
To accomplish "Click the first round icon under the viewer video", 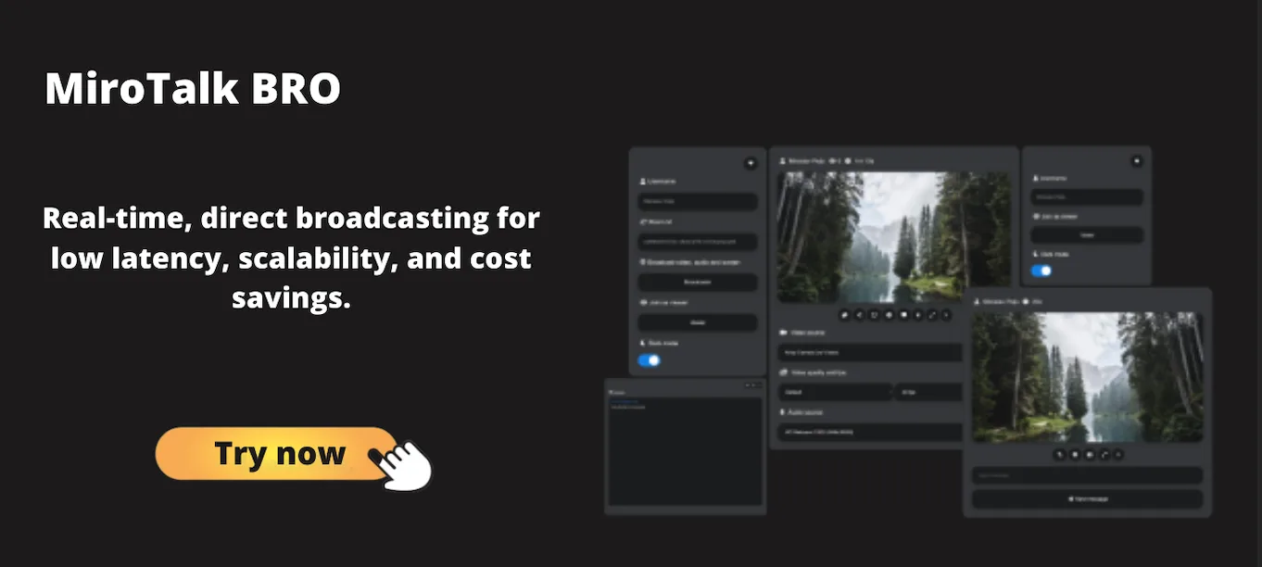I will 1060,454.
